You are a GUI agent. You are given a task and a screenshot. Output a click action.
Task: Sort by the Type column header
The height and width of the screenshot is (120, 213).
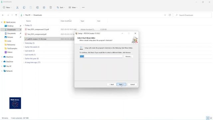tap(82, 21)
